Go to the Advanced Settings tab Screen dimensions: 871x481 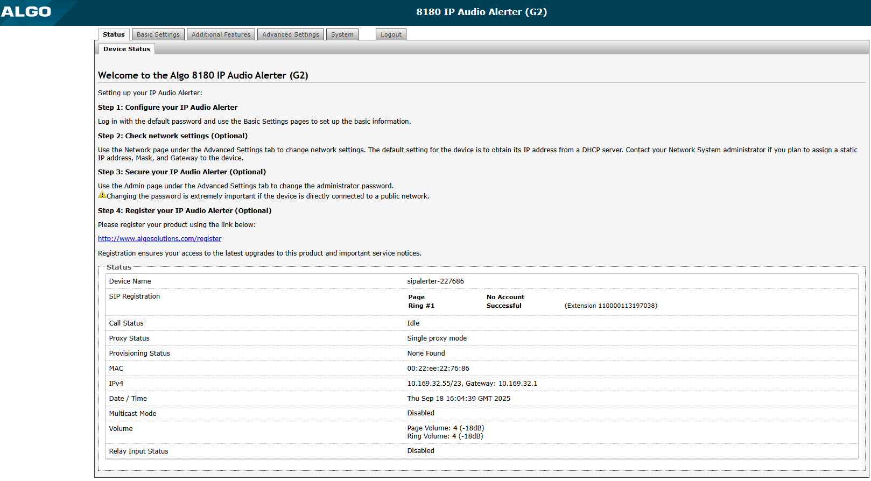pos(290,34)
